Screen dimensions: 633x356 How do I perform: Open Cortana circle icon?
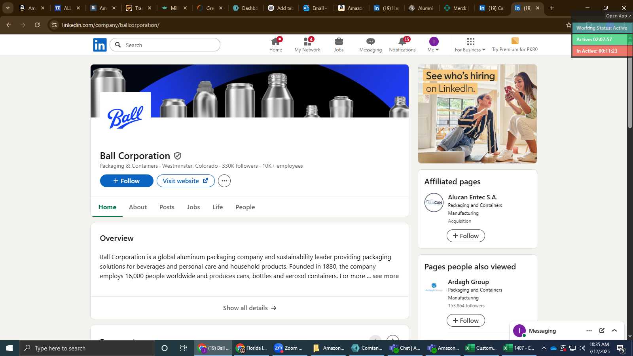(165, 348)
